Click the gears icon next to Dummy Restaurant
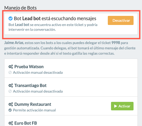Image resolution: width=142 pixels, height=126 pixels. (11, 104)
